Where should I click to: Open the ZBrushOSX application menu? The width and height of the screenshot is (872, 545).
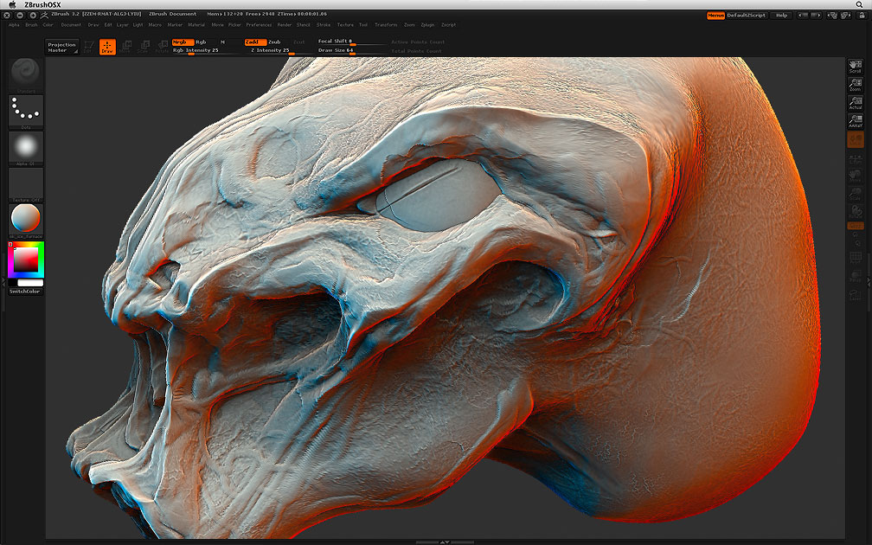[43, 4]
